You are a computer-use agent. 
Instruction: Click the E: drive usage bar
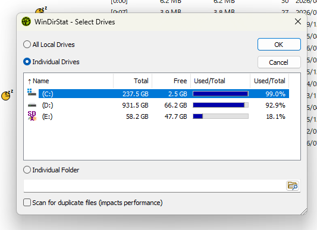[221, 116]
